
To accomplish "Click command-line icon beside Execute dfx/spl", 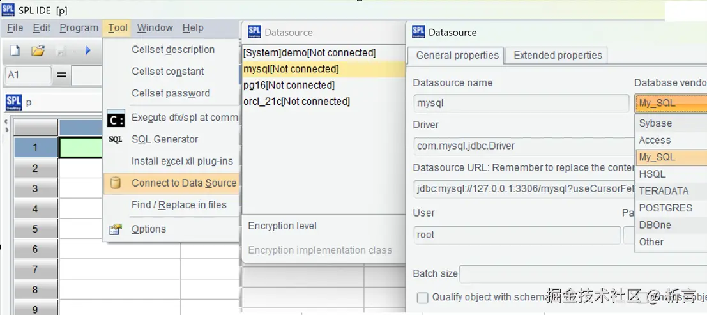I will (116, 118).
